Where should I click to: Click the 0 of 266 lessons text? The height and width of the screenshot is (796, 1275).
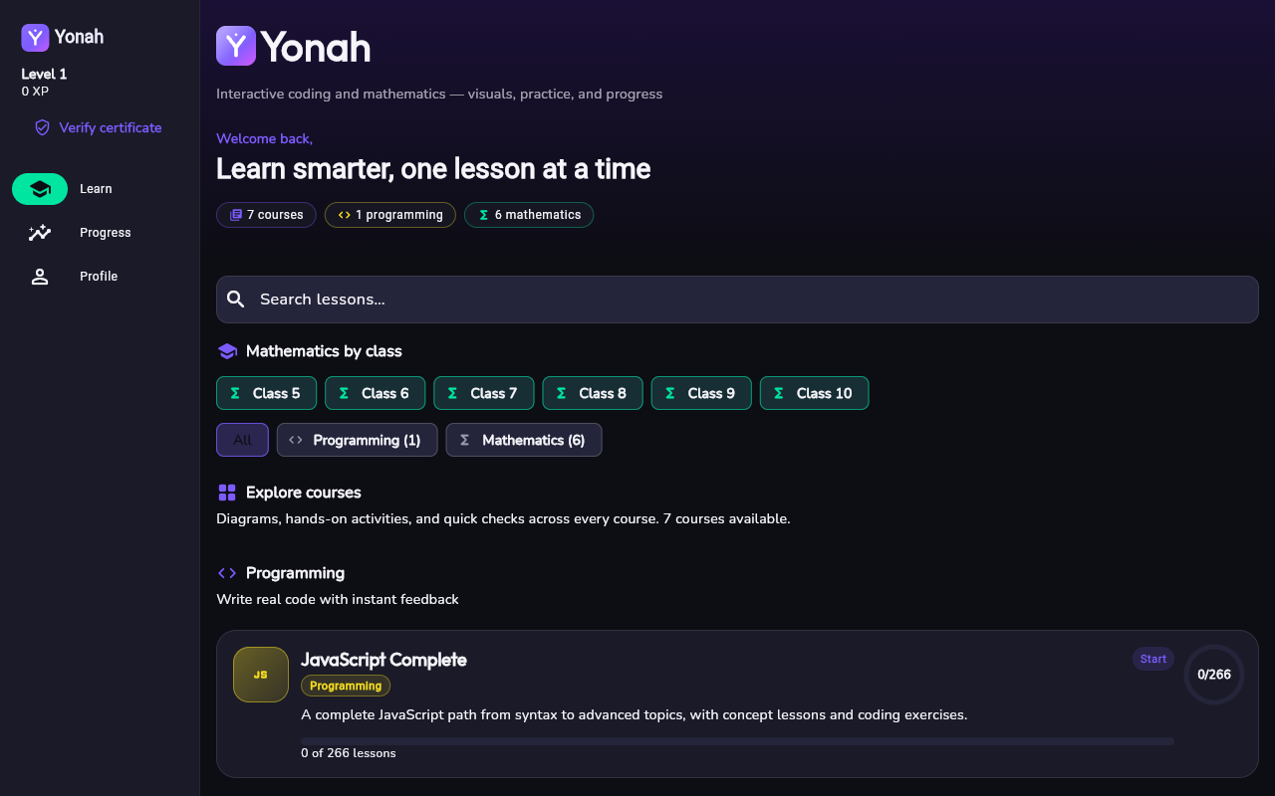point(349,753)
